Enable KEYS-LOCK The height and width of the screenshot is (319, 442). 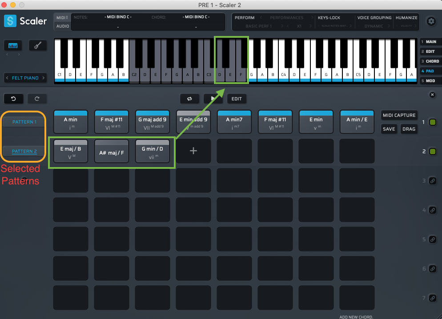coord(329,18)
